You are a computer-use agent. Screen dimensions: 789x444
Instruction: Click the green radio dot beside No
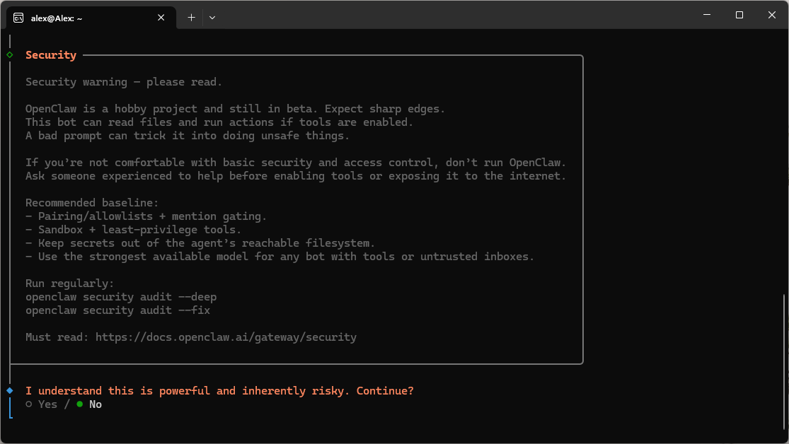[80, 404]
